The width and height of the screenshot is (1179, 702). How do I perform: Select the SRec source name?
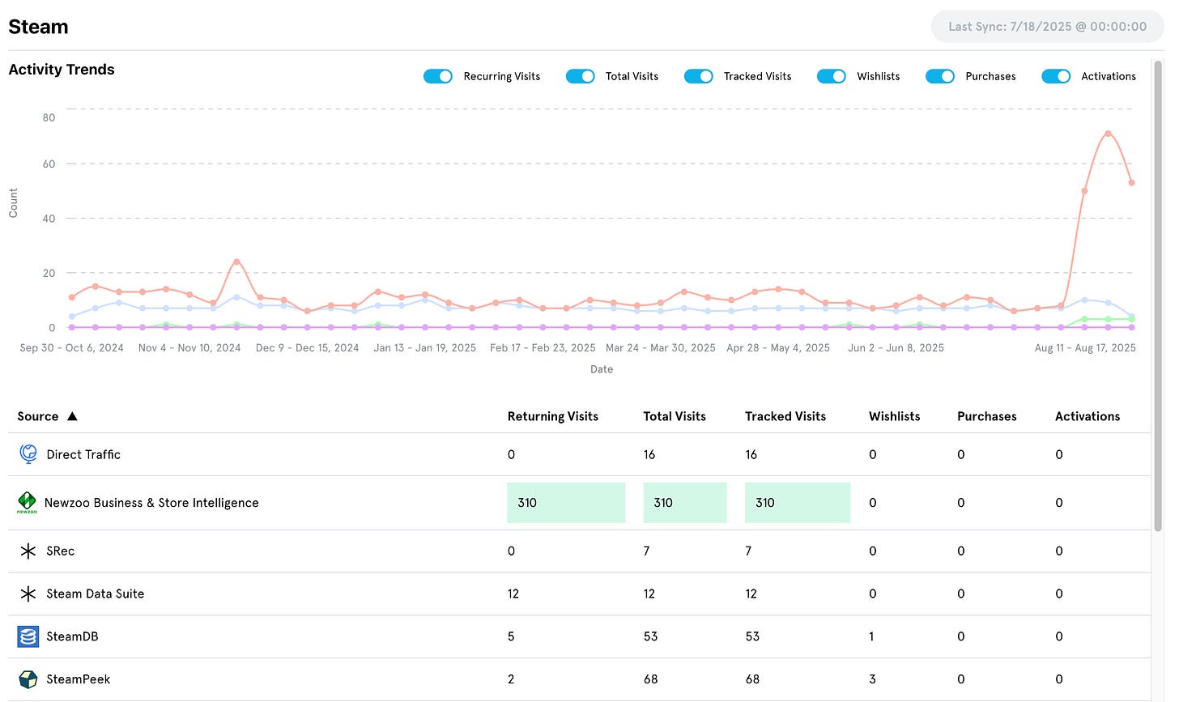(61, 551)
